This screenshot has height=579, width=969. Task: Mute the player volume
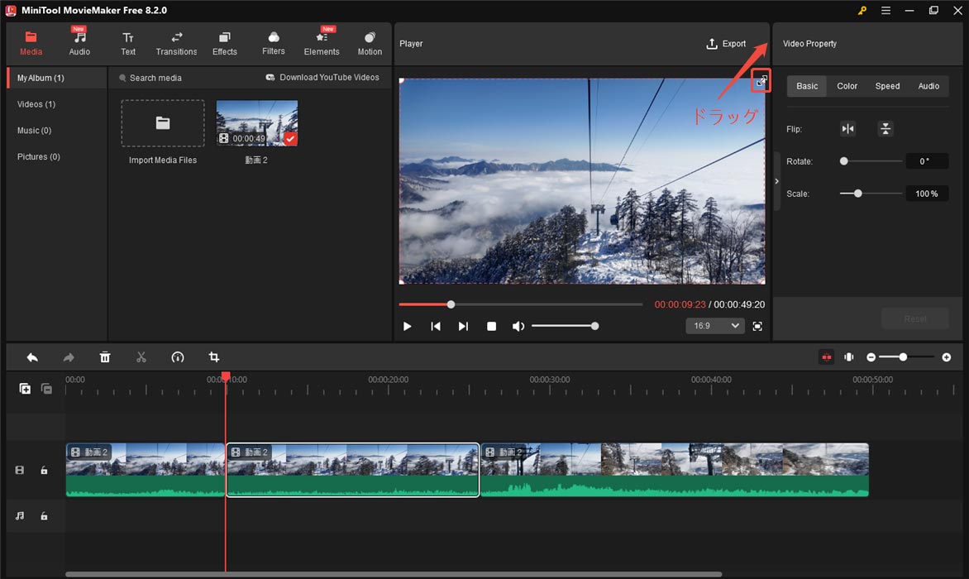coord(518,326)
